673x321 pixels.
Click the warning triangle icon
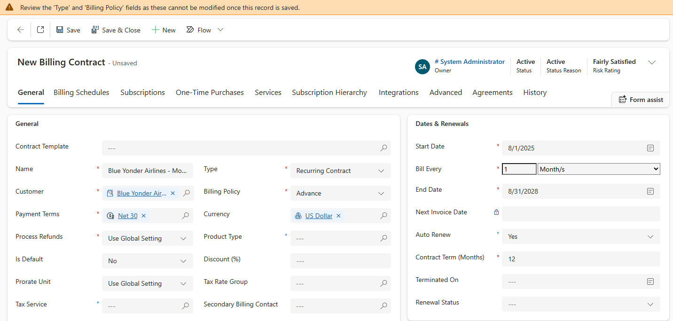[9, 8]
